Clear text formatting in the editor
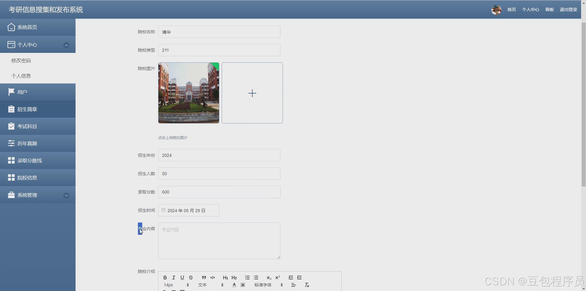The width and height of the screenshot is (586, 291). [x=307, y=285]
